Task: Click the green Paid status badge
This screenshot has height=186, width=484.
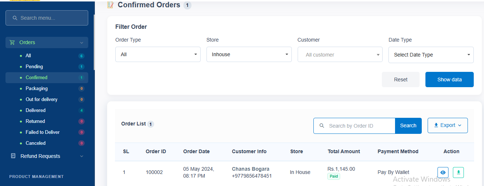Action: pyautogui.click(x=334, y=177)
